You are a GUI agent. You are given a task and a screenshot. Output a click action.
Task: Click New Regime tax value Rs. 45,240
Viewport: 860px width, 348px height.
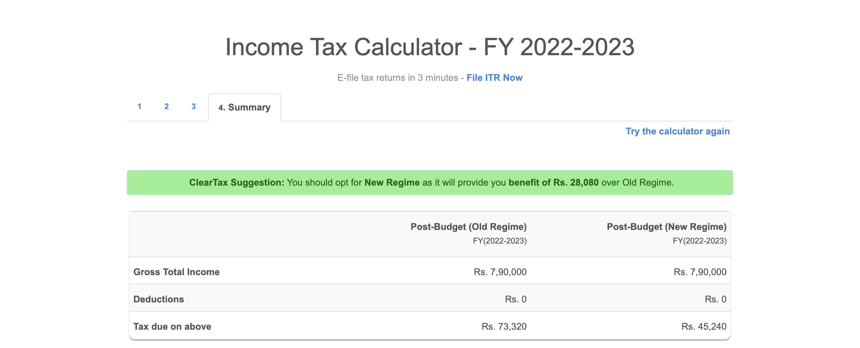coord(704,327)
